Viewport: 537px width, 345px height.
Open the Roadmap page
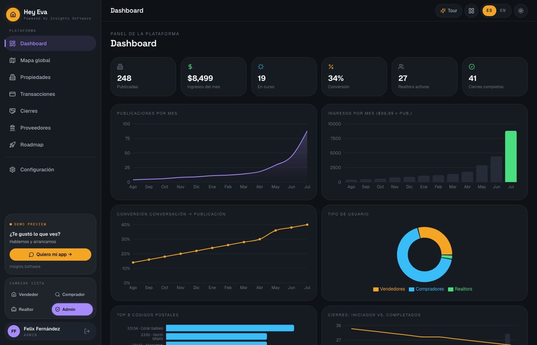[50, 145]
